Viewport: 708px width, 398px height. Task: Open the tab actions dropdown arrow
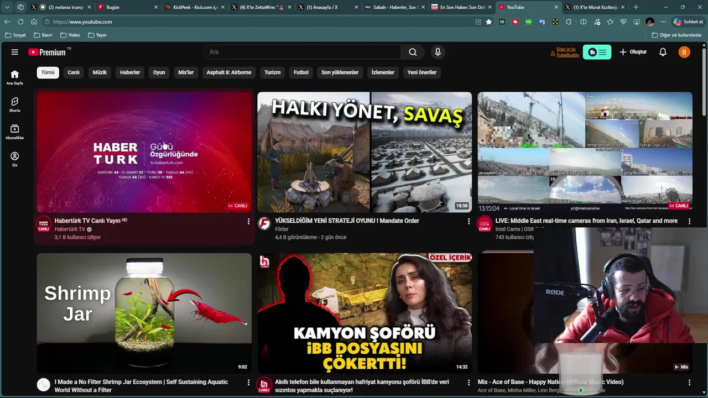click(7, 7)
